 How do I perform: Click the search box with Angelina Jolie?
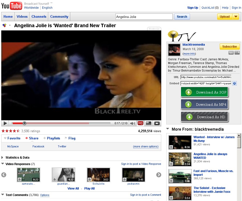click(144, 17)
